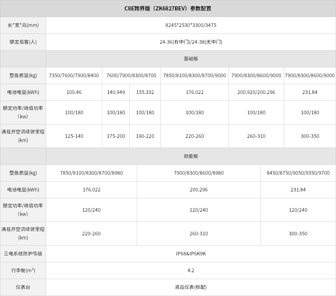Select the 基础版 section header row
Image resolution: width=336 pixels, height=296 pixels.
(191, 59)
